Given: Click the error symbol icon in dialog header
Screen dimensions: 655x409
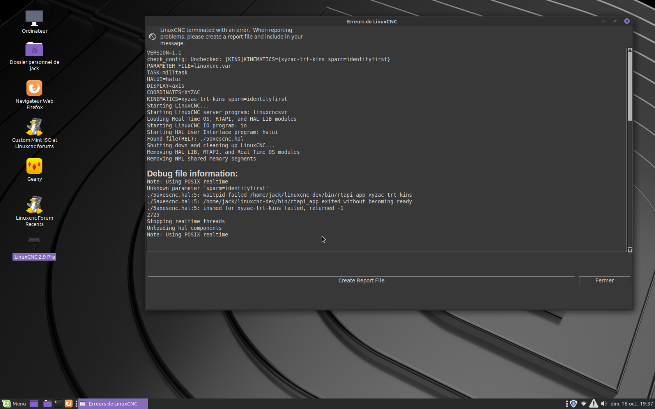Looking at the screenshot, I should [152, 37].
